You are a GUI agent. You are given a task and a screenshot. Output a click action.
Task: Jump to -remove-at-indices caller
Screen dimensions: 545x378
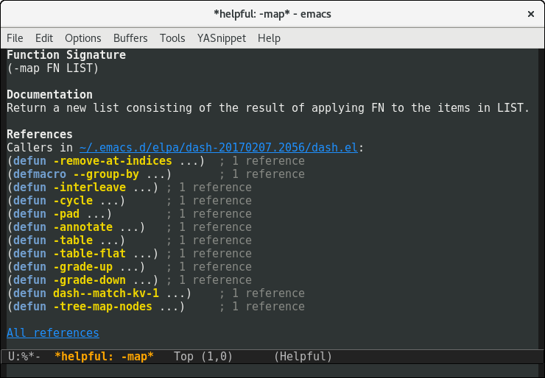point(112,161)
